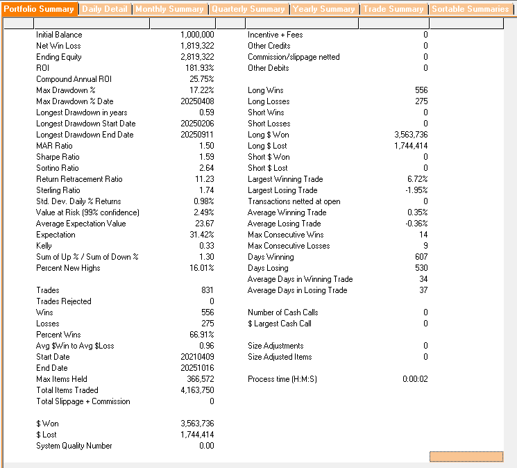Open the Trade Summary tab
The height and width of the screenshot is (468, 517).
tap(393, 9)
